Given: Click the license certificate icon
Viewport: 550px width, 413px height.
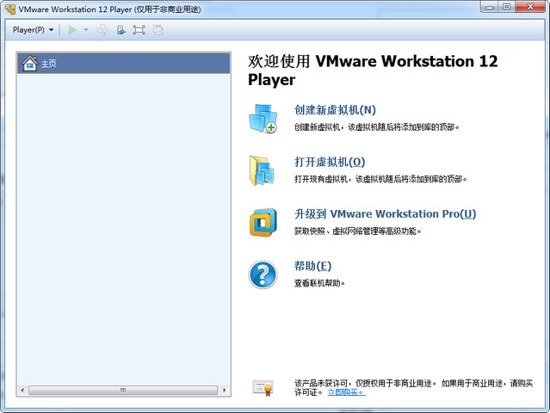Looking at the screenshot, I should coord(263,388).
